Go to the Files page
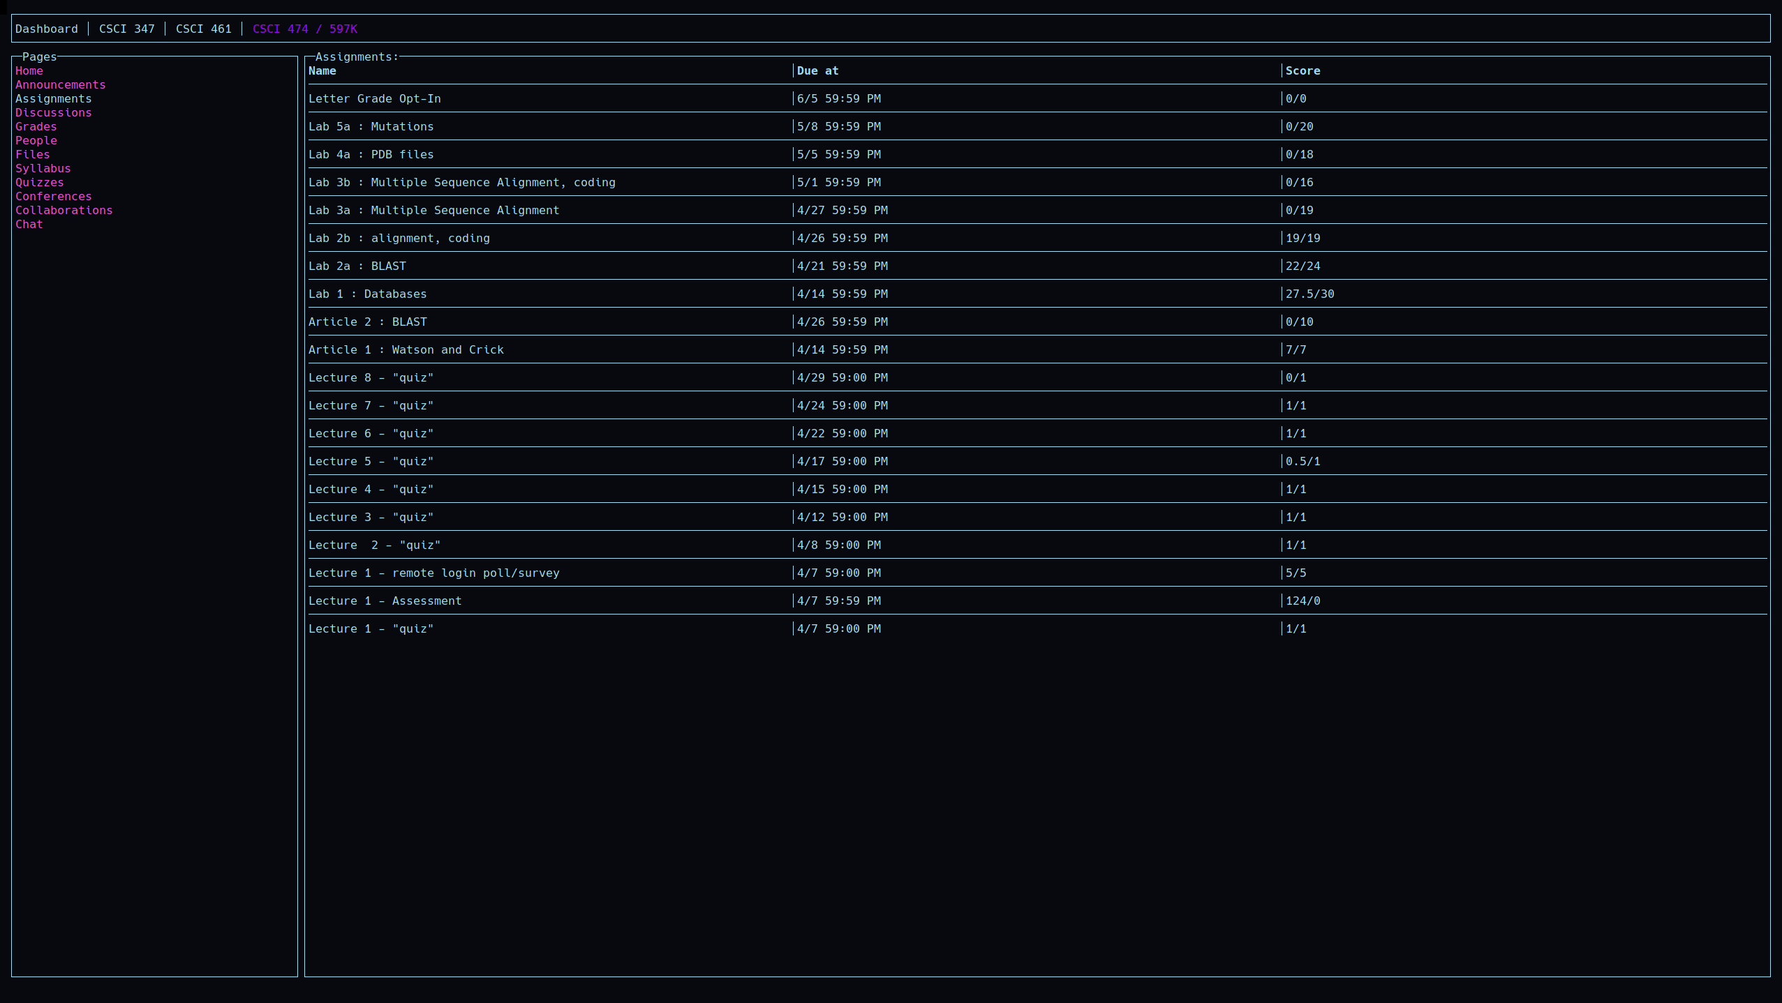 (32, 154)
